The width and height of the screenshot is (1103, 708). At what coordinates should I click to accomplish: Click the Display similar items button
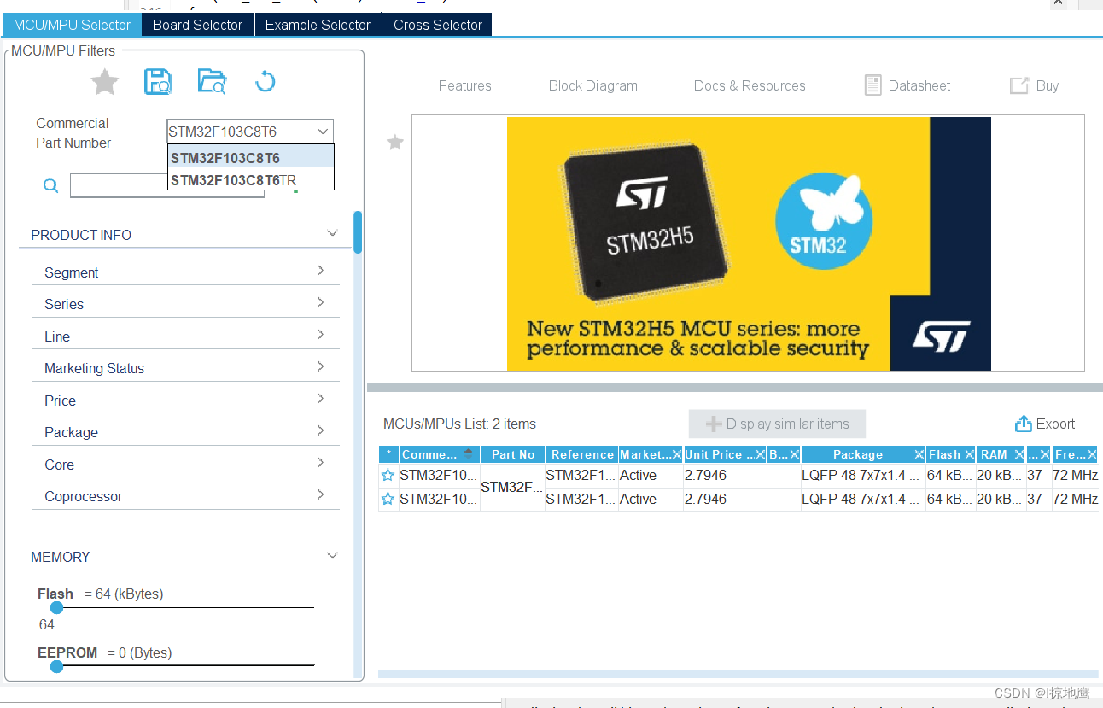click(x=777, y=424)
